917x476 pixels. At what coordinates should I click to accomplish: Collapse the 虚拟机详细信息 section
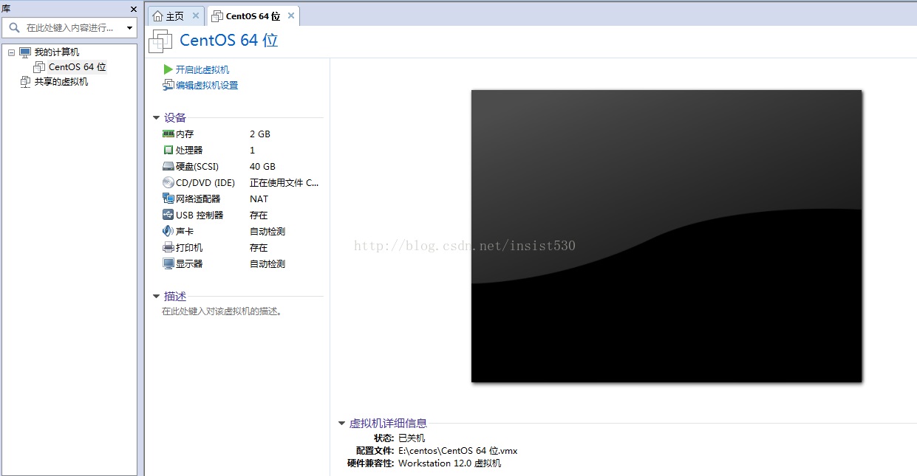pos(341,424)
